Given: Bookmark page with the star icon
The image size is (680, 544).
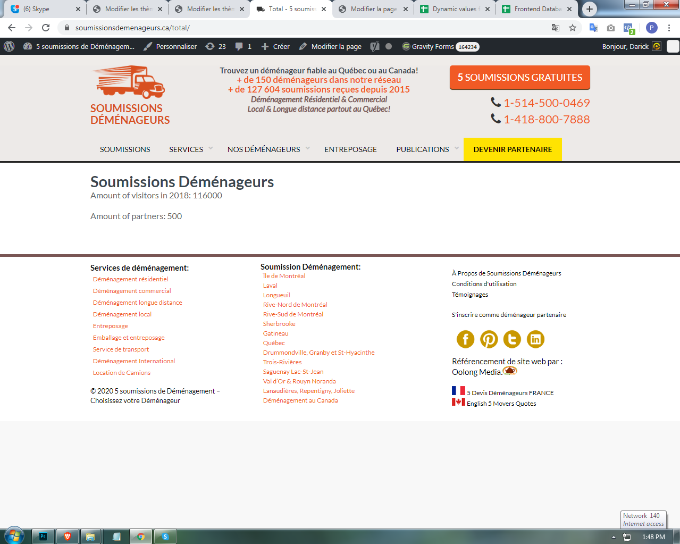Looking at the screenshot, I should [x=573, y=28].
